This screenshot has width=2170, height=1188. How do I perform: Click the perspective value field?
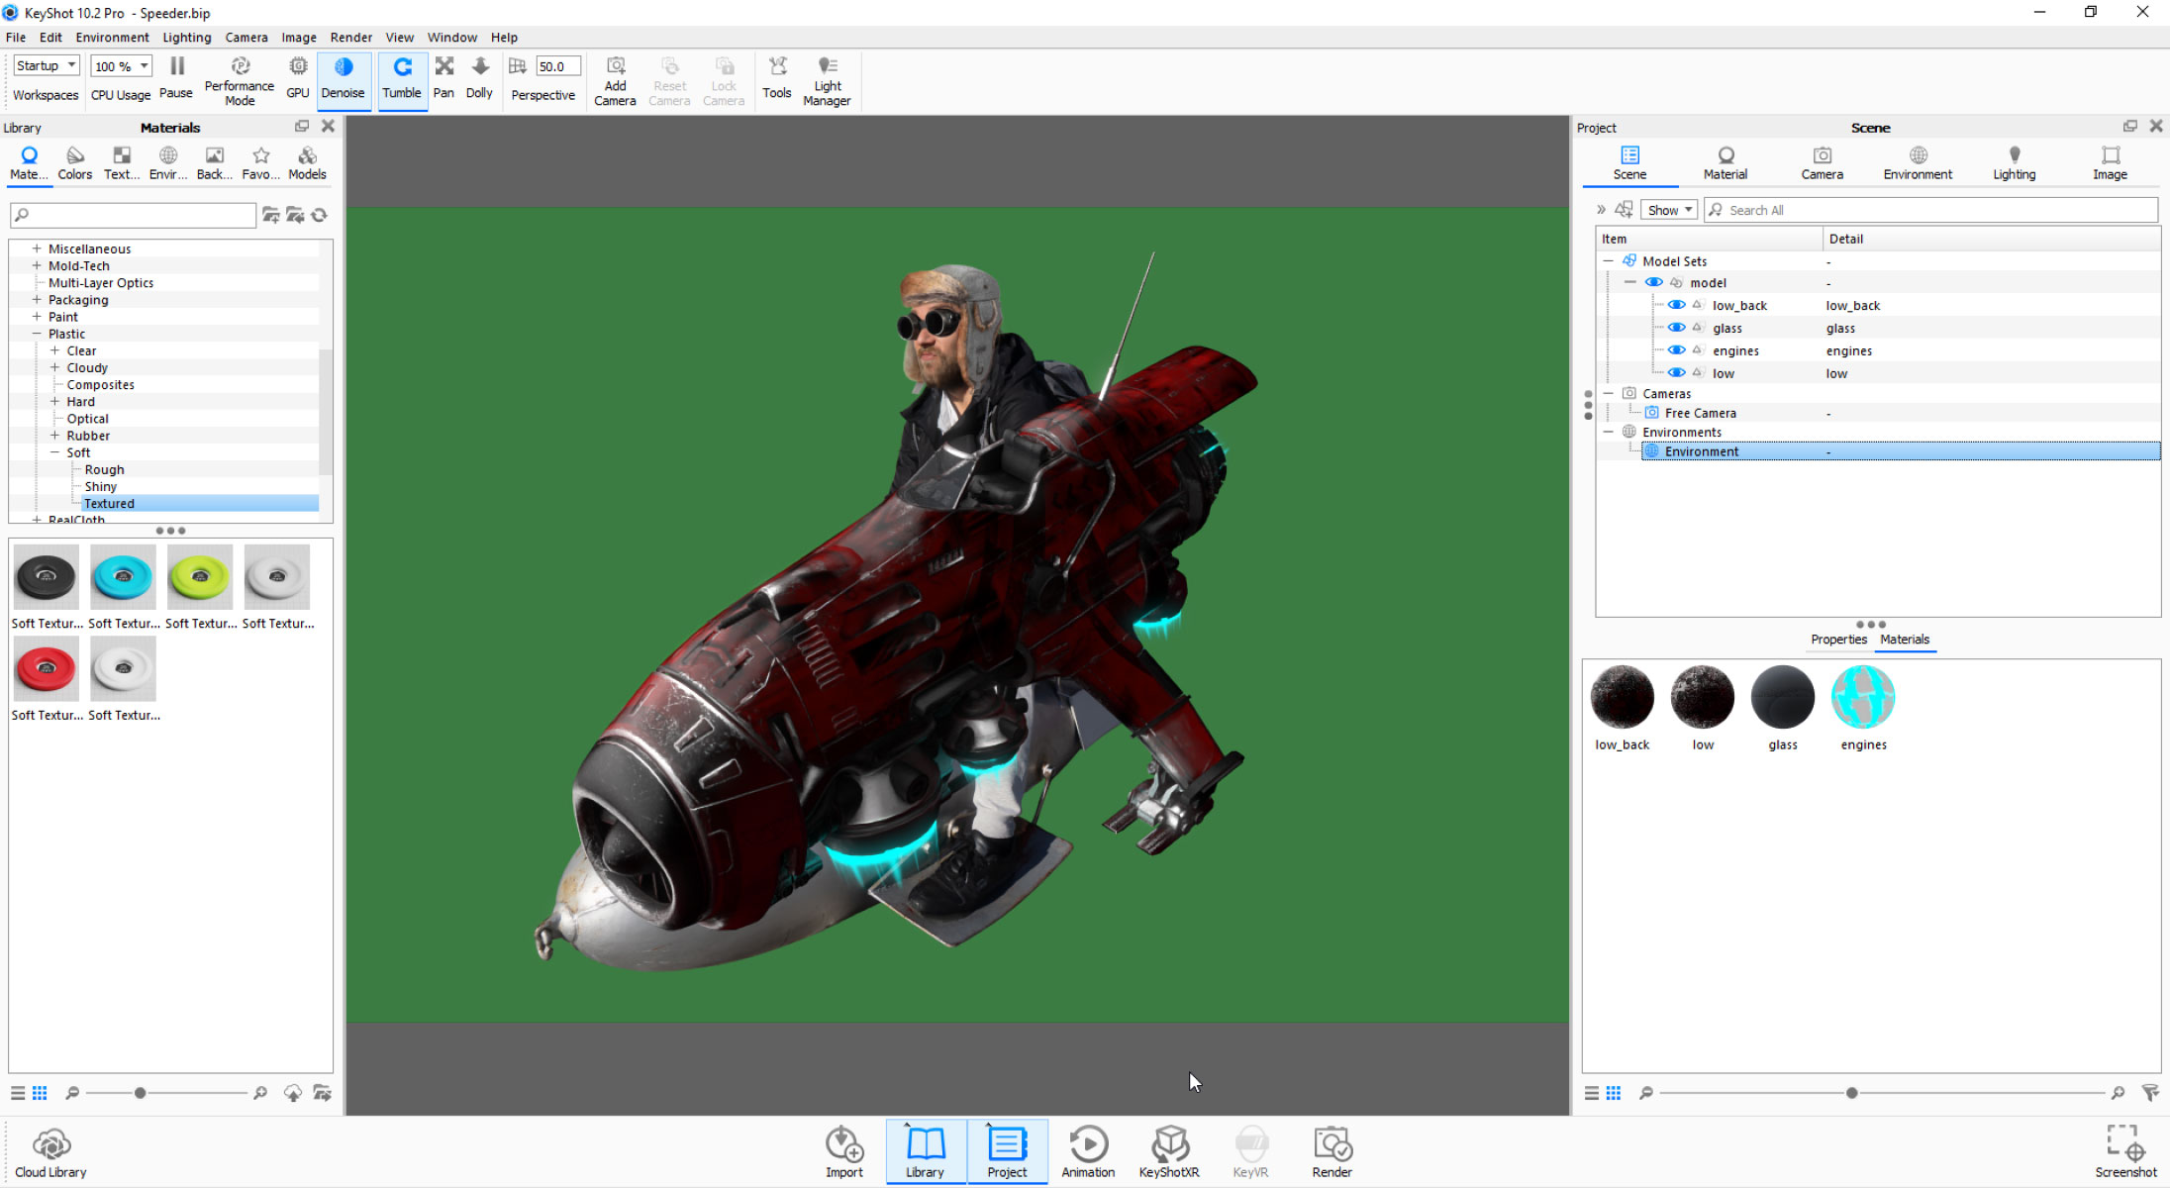pos(557,66)
